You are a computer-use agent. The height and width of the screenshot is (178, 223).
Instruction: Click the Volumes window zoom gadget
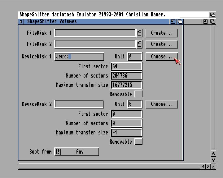point(173,22)
